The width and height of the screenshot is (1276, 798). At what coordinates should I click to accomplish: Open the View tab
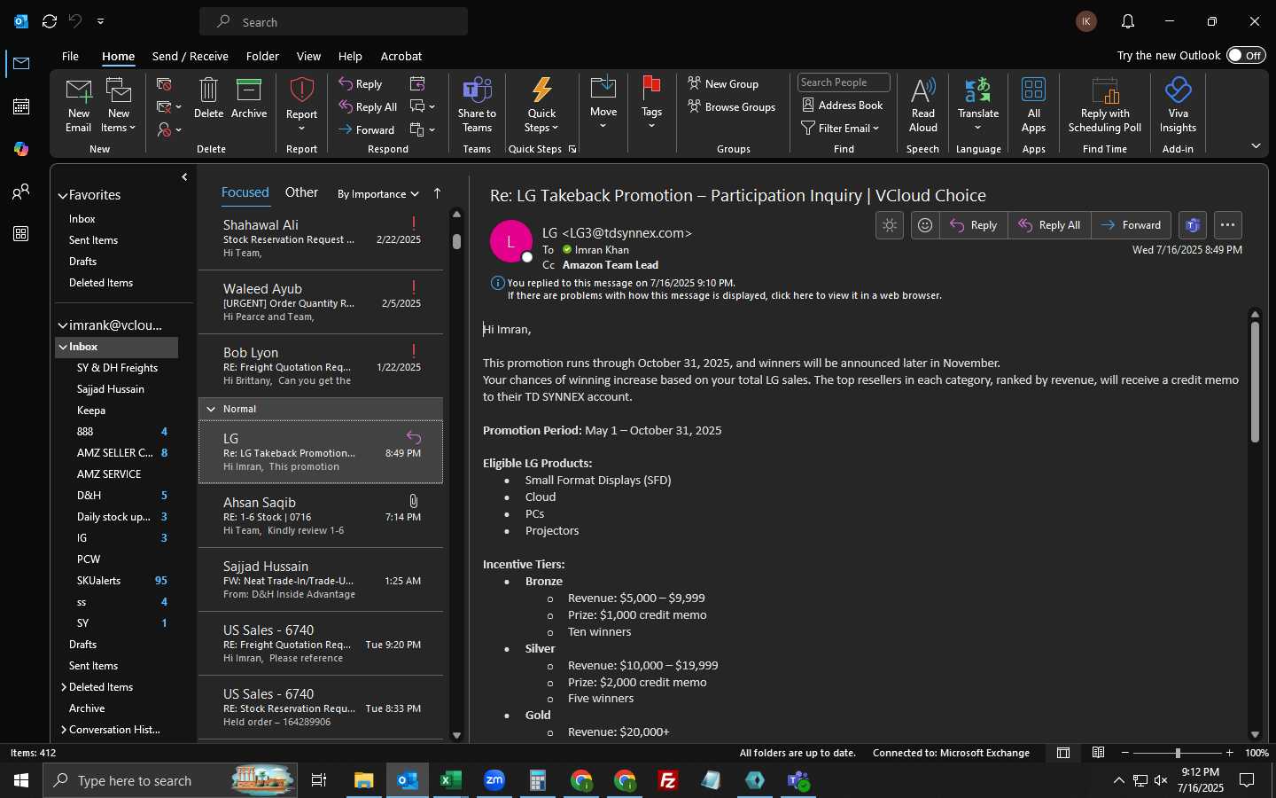pyautogui.click(x=308, y=56)
